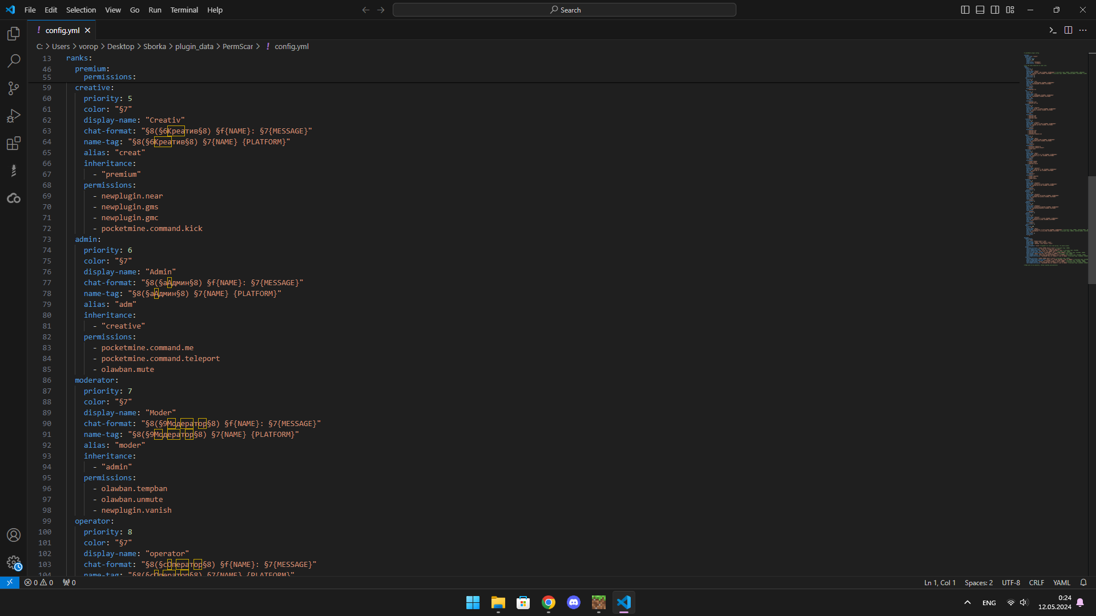The width and height of the screenshot is (1096, 616).
Task: Open the Source Control view
Action: tap(14, 88)
